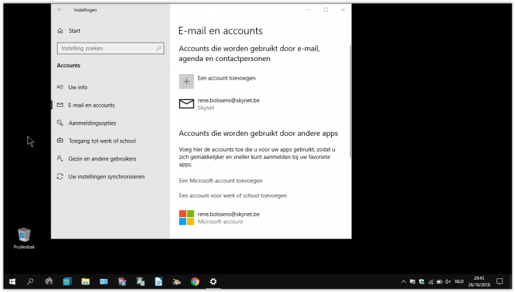Select Aanmeldingsopties in the sidebar
515x292 pixels.
point(92,123)
